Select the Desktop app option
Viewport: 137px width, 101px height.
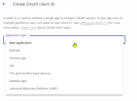pos(64,81)
